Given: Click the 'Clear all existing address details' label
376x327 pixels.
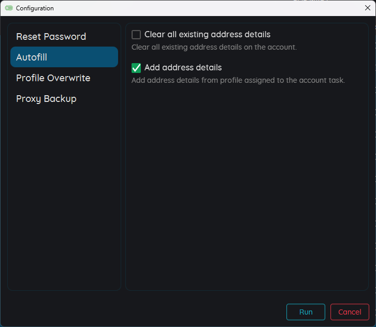Looking at the screenshot, I should click(207, 35).
